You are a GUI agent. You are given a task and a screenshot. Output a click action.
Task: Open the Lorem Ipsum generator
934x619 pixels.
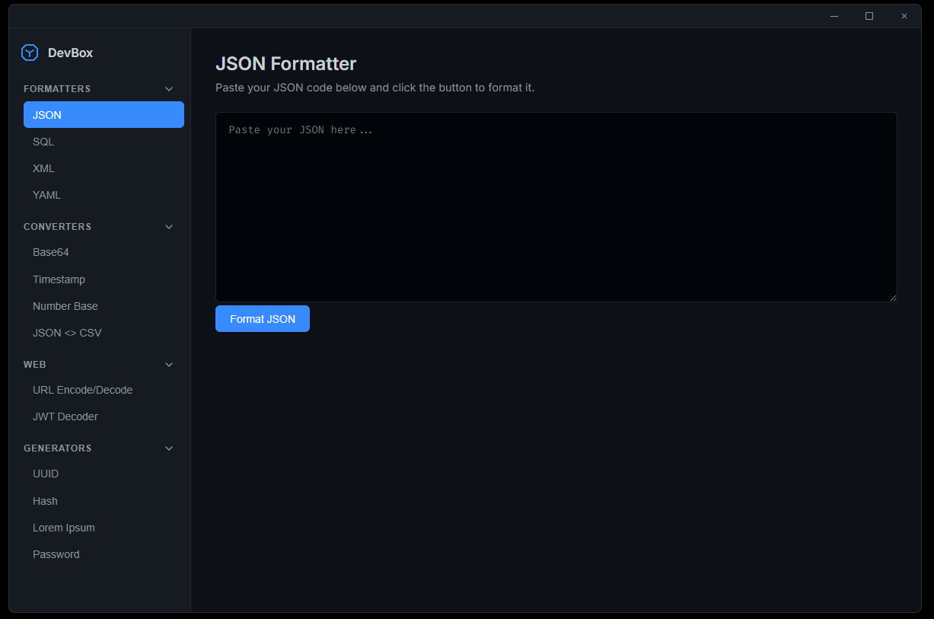(x=63, y=527)
